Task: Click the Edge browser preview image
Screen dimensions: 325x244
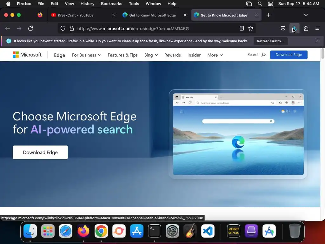Action: (238, 134)
